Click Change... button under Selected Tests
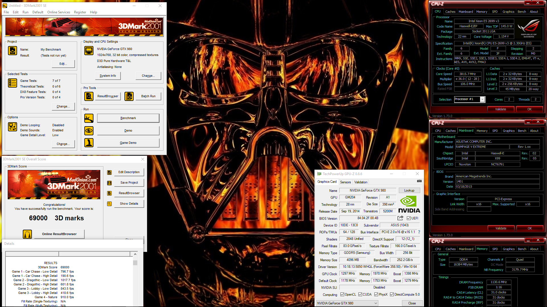The height and width of the screenshot is (307, 547). [x=63, y=107]
